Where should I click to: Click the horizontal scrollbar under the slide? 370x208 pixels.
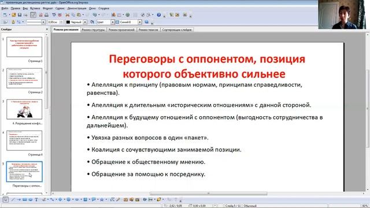(208, 194)
